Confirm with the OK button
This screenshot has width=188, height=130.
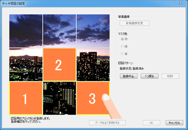tap(151, 123)
